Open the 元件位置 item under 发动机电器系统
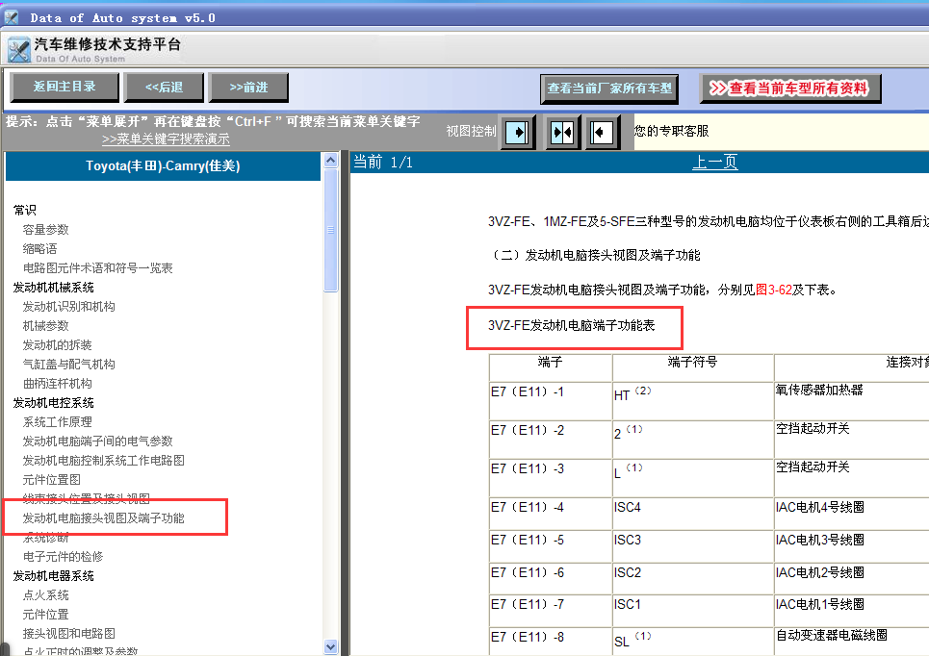This screenshot has height=656, width=929. [x=45, y=615]
